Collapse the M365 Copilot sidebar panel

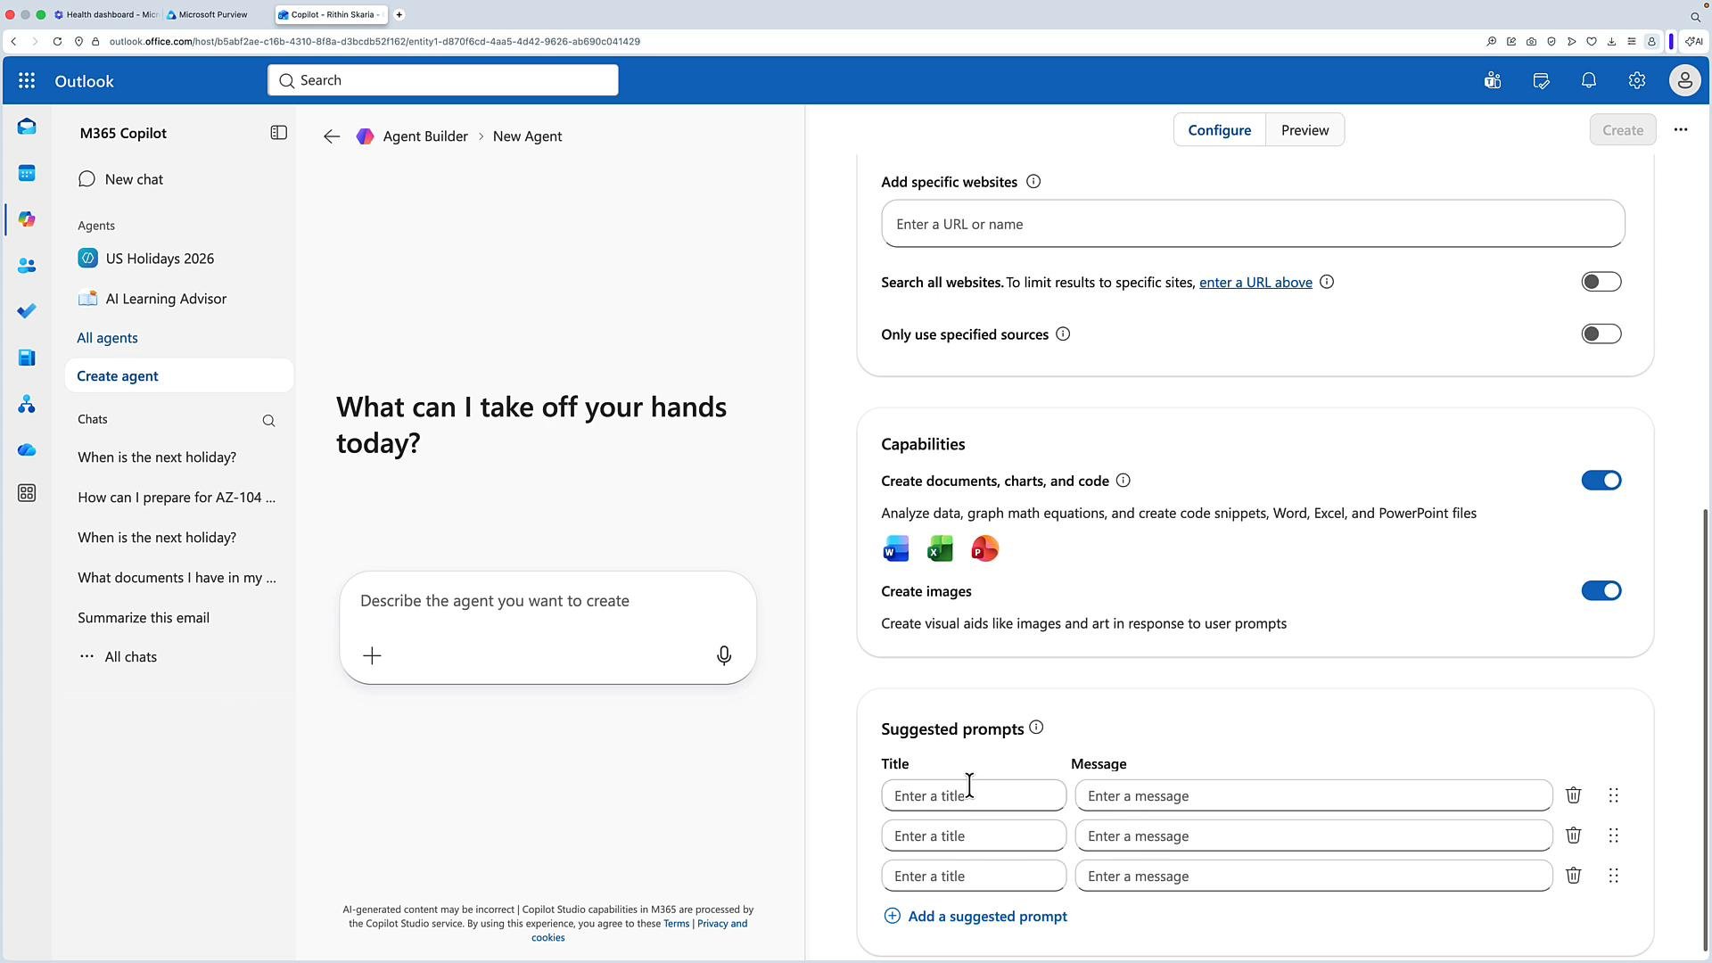tap(278, 133)
